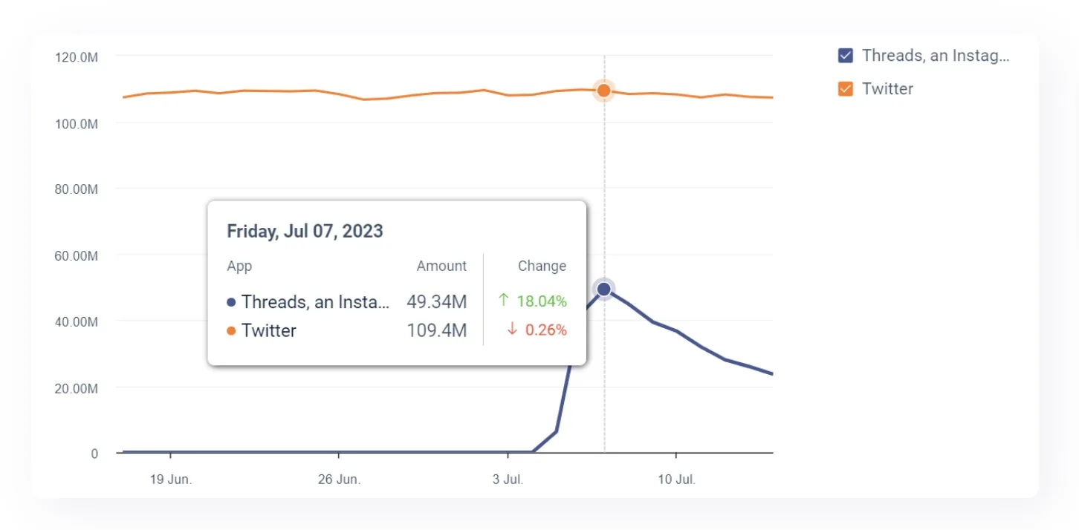Screen dimensions: 1079x530
Task: Toggle the orange Twitter checkbox
Action: (x=845, y=89)
